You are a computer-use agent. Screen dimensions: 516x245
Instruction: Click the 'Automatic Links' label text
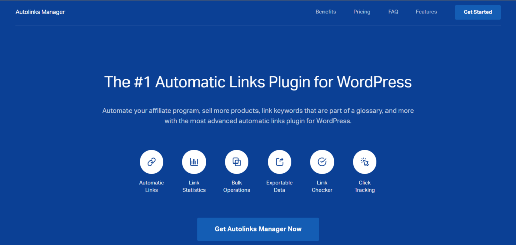(x=151, y=186)
